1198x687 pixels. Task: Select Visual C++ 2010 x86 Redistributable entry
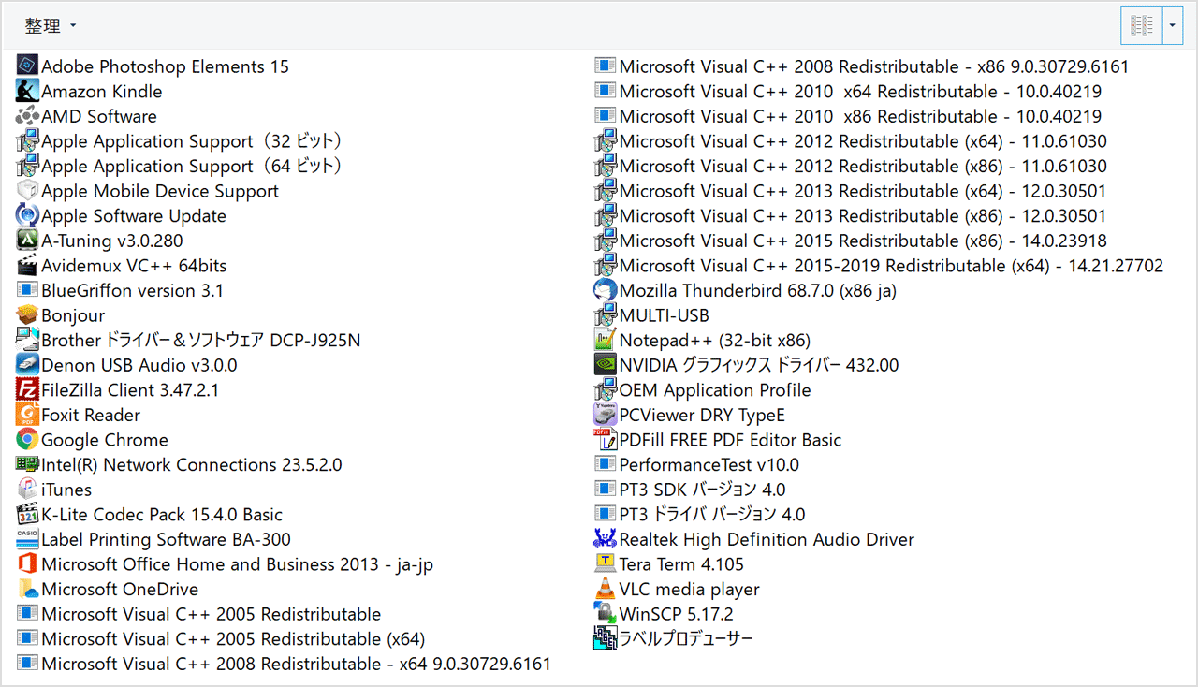click(848, 116)
